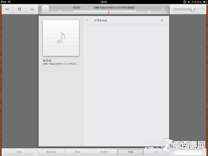Click the speaker now-playing icon on track 1
208x156 pixels.
tap(162, 20)
